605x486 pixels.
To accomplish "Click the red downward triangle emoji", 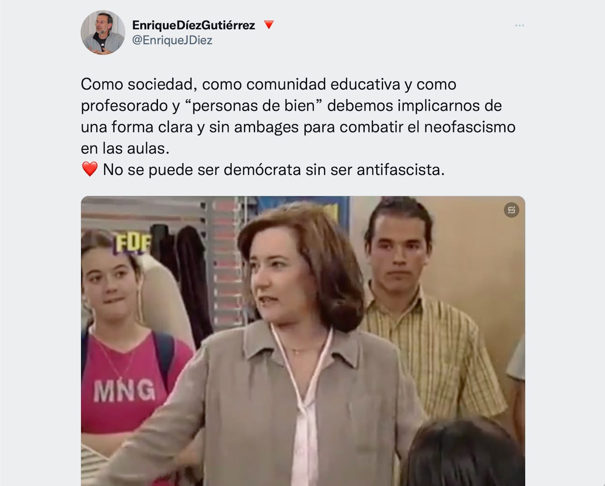I will (x=269, y=25).
